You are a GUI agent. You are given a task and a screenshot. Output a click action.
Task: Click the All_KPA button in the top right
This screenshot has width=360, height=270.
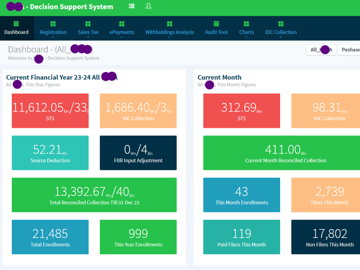pos(321,50)
